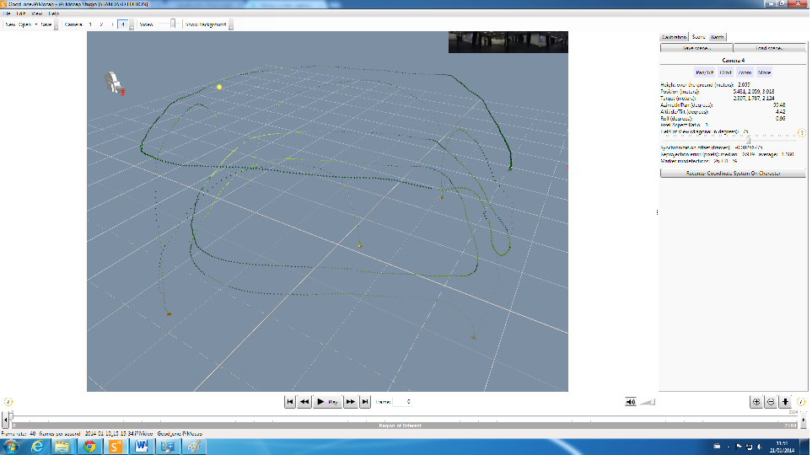This screenshot has height=455, width=812.
Task: Open Paint from the taskbar
Action: 194,447
